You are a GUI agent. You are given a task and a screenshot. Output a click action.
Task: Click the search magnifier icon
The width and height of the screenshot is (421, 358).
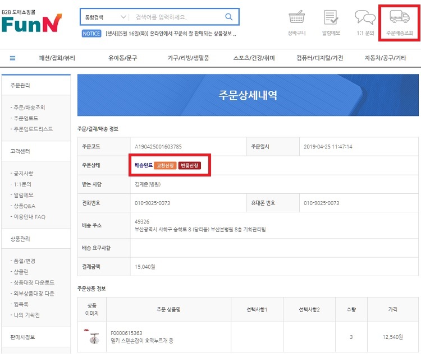point(229,17)
